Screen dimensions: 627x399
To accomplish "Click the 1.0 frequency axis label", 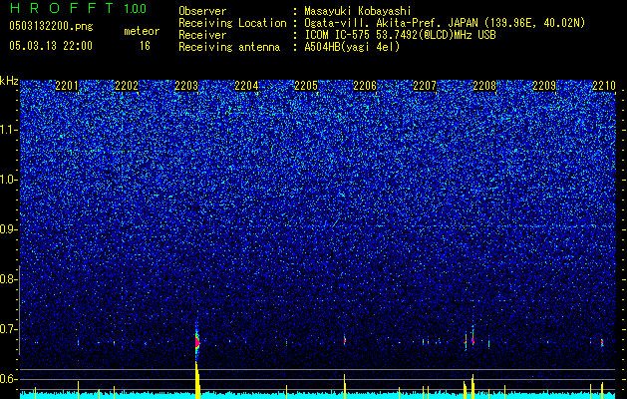I will click(8, 181).
